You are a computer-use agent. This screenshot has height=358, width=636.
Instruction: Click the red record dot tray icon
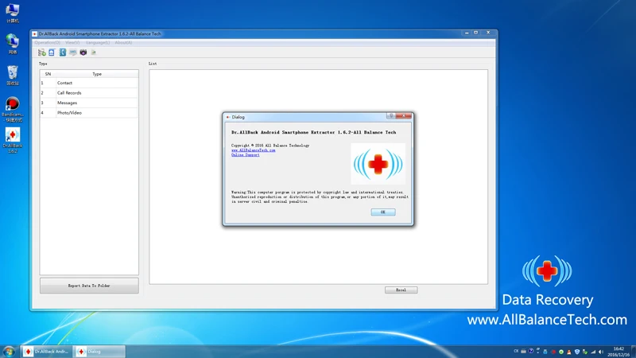click(553, 352)
